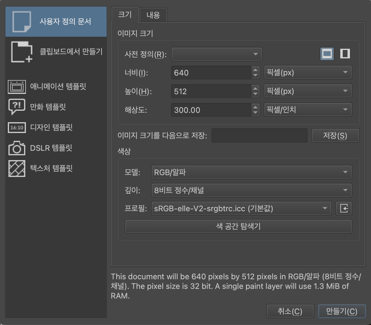This screenshot has height=325, width=371.
Task: Pick the 텍스처 템플릿 icon
Action: coord(17,169)
